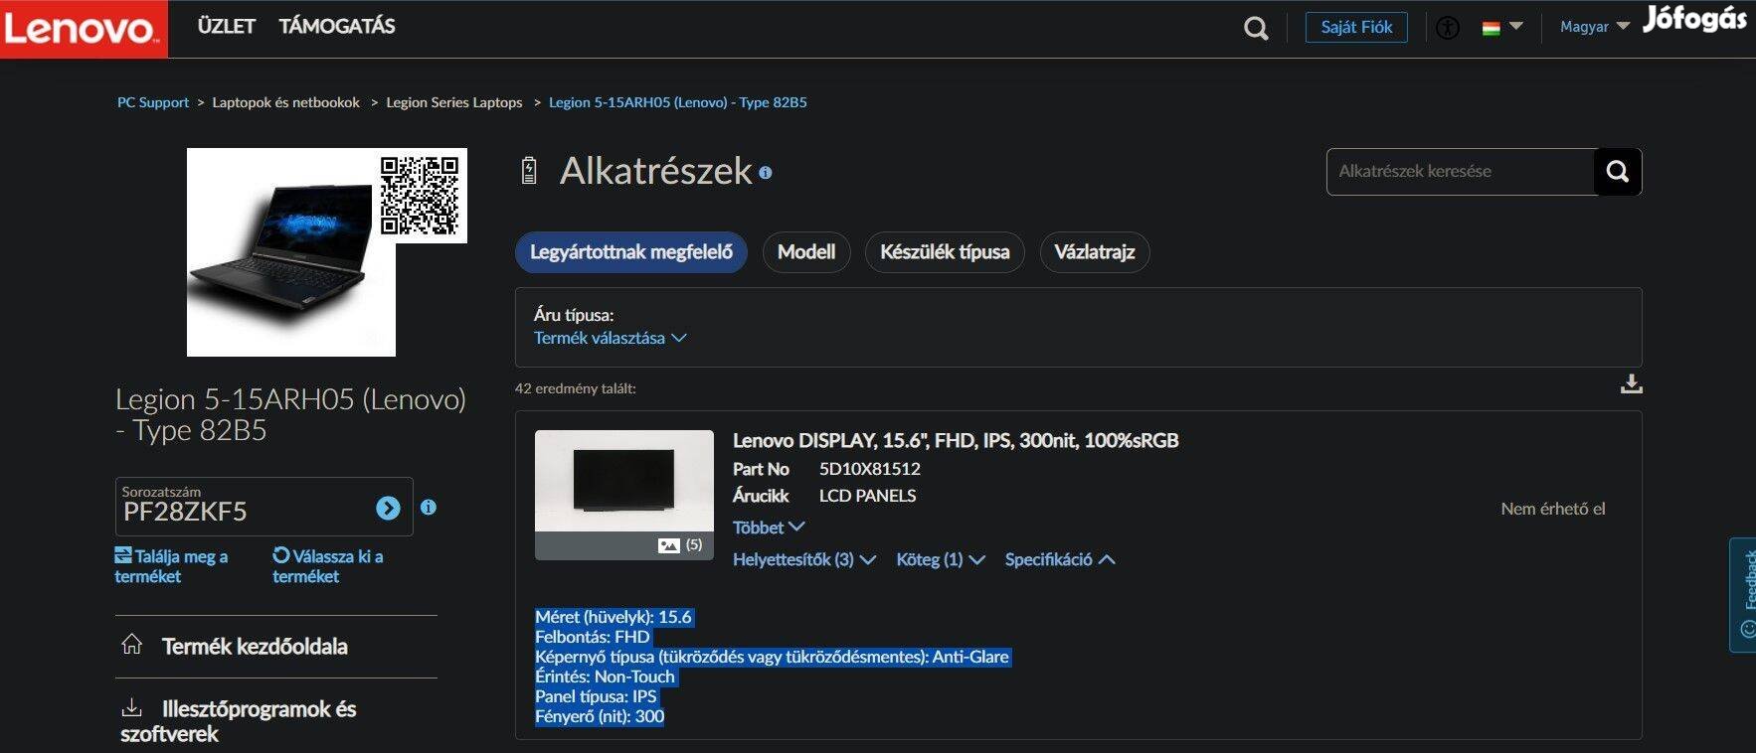Expand Köteg (1)
This screenshot has height=753, width=1756.
pyautogui.click(x=940, y=559)
